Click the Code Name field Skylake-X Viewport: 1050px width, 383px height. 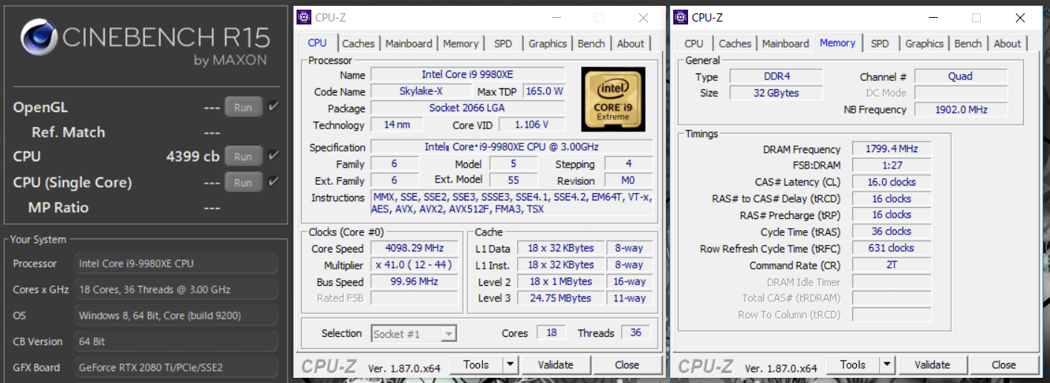point(421,91)
